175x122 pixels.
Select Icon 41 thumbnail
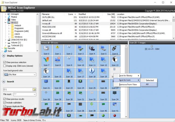[x=115, y=107]
